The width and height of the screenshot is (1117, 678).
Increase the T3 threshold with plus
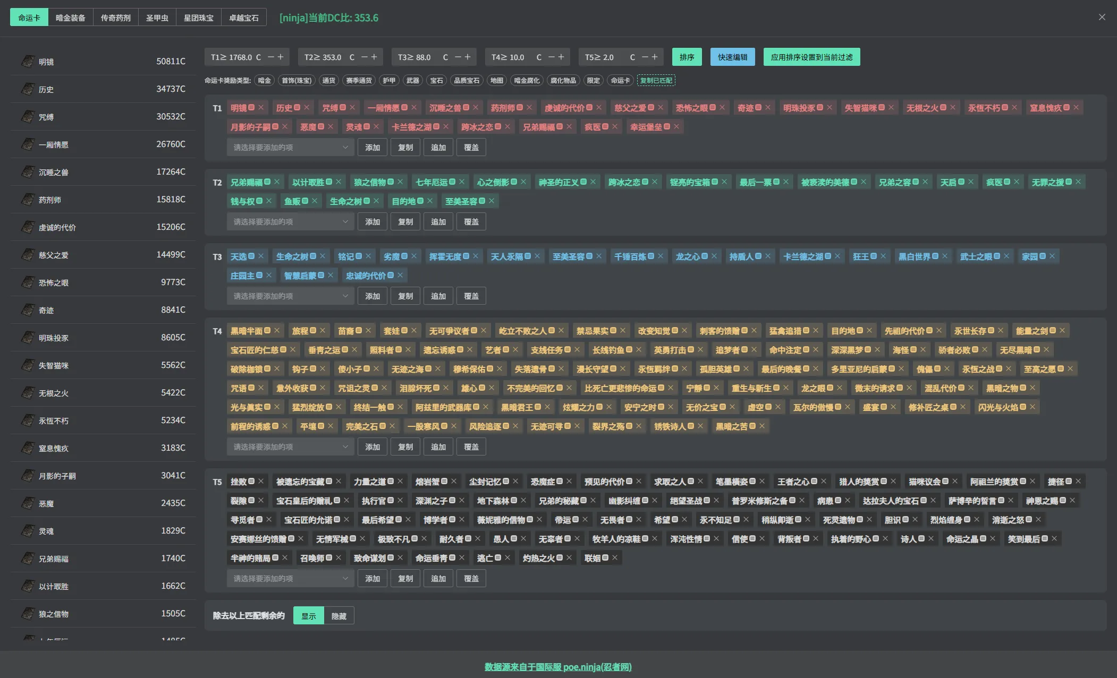point(468,57)
